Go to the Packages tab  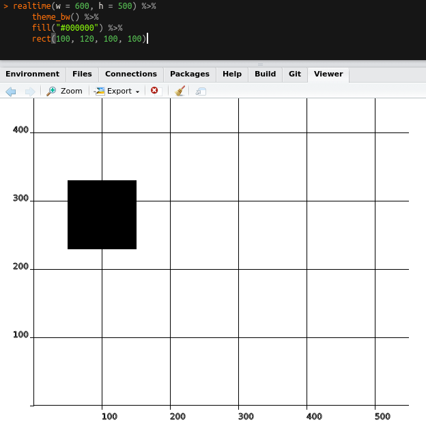(189, 74)
